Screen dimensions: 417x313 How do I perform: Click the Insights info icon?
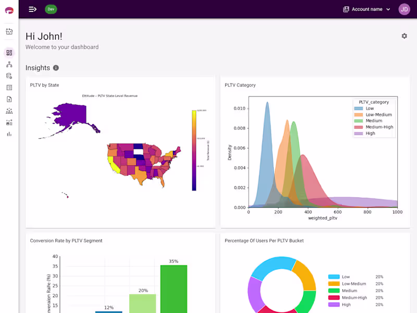point(56,68)
